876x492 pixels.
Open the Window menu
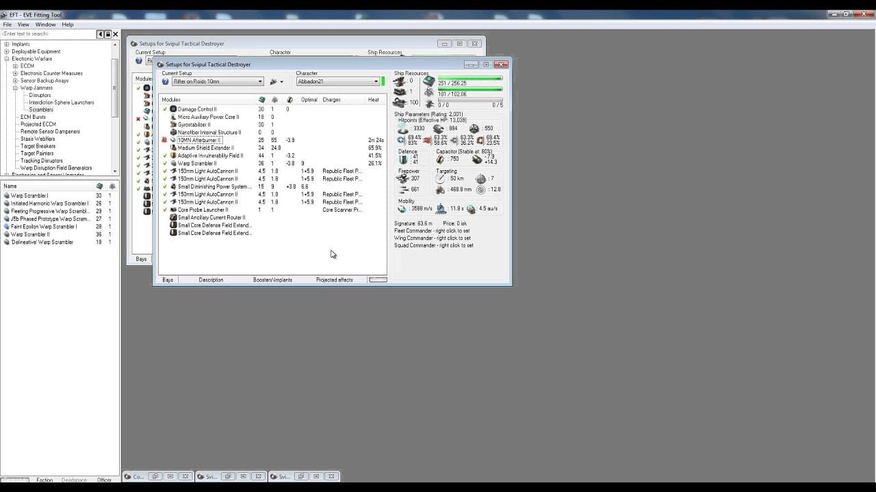pos(46,25)
